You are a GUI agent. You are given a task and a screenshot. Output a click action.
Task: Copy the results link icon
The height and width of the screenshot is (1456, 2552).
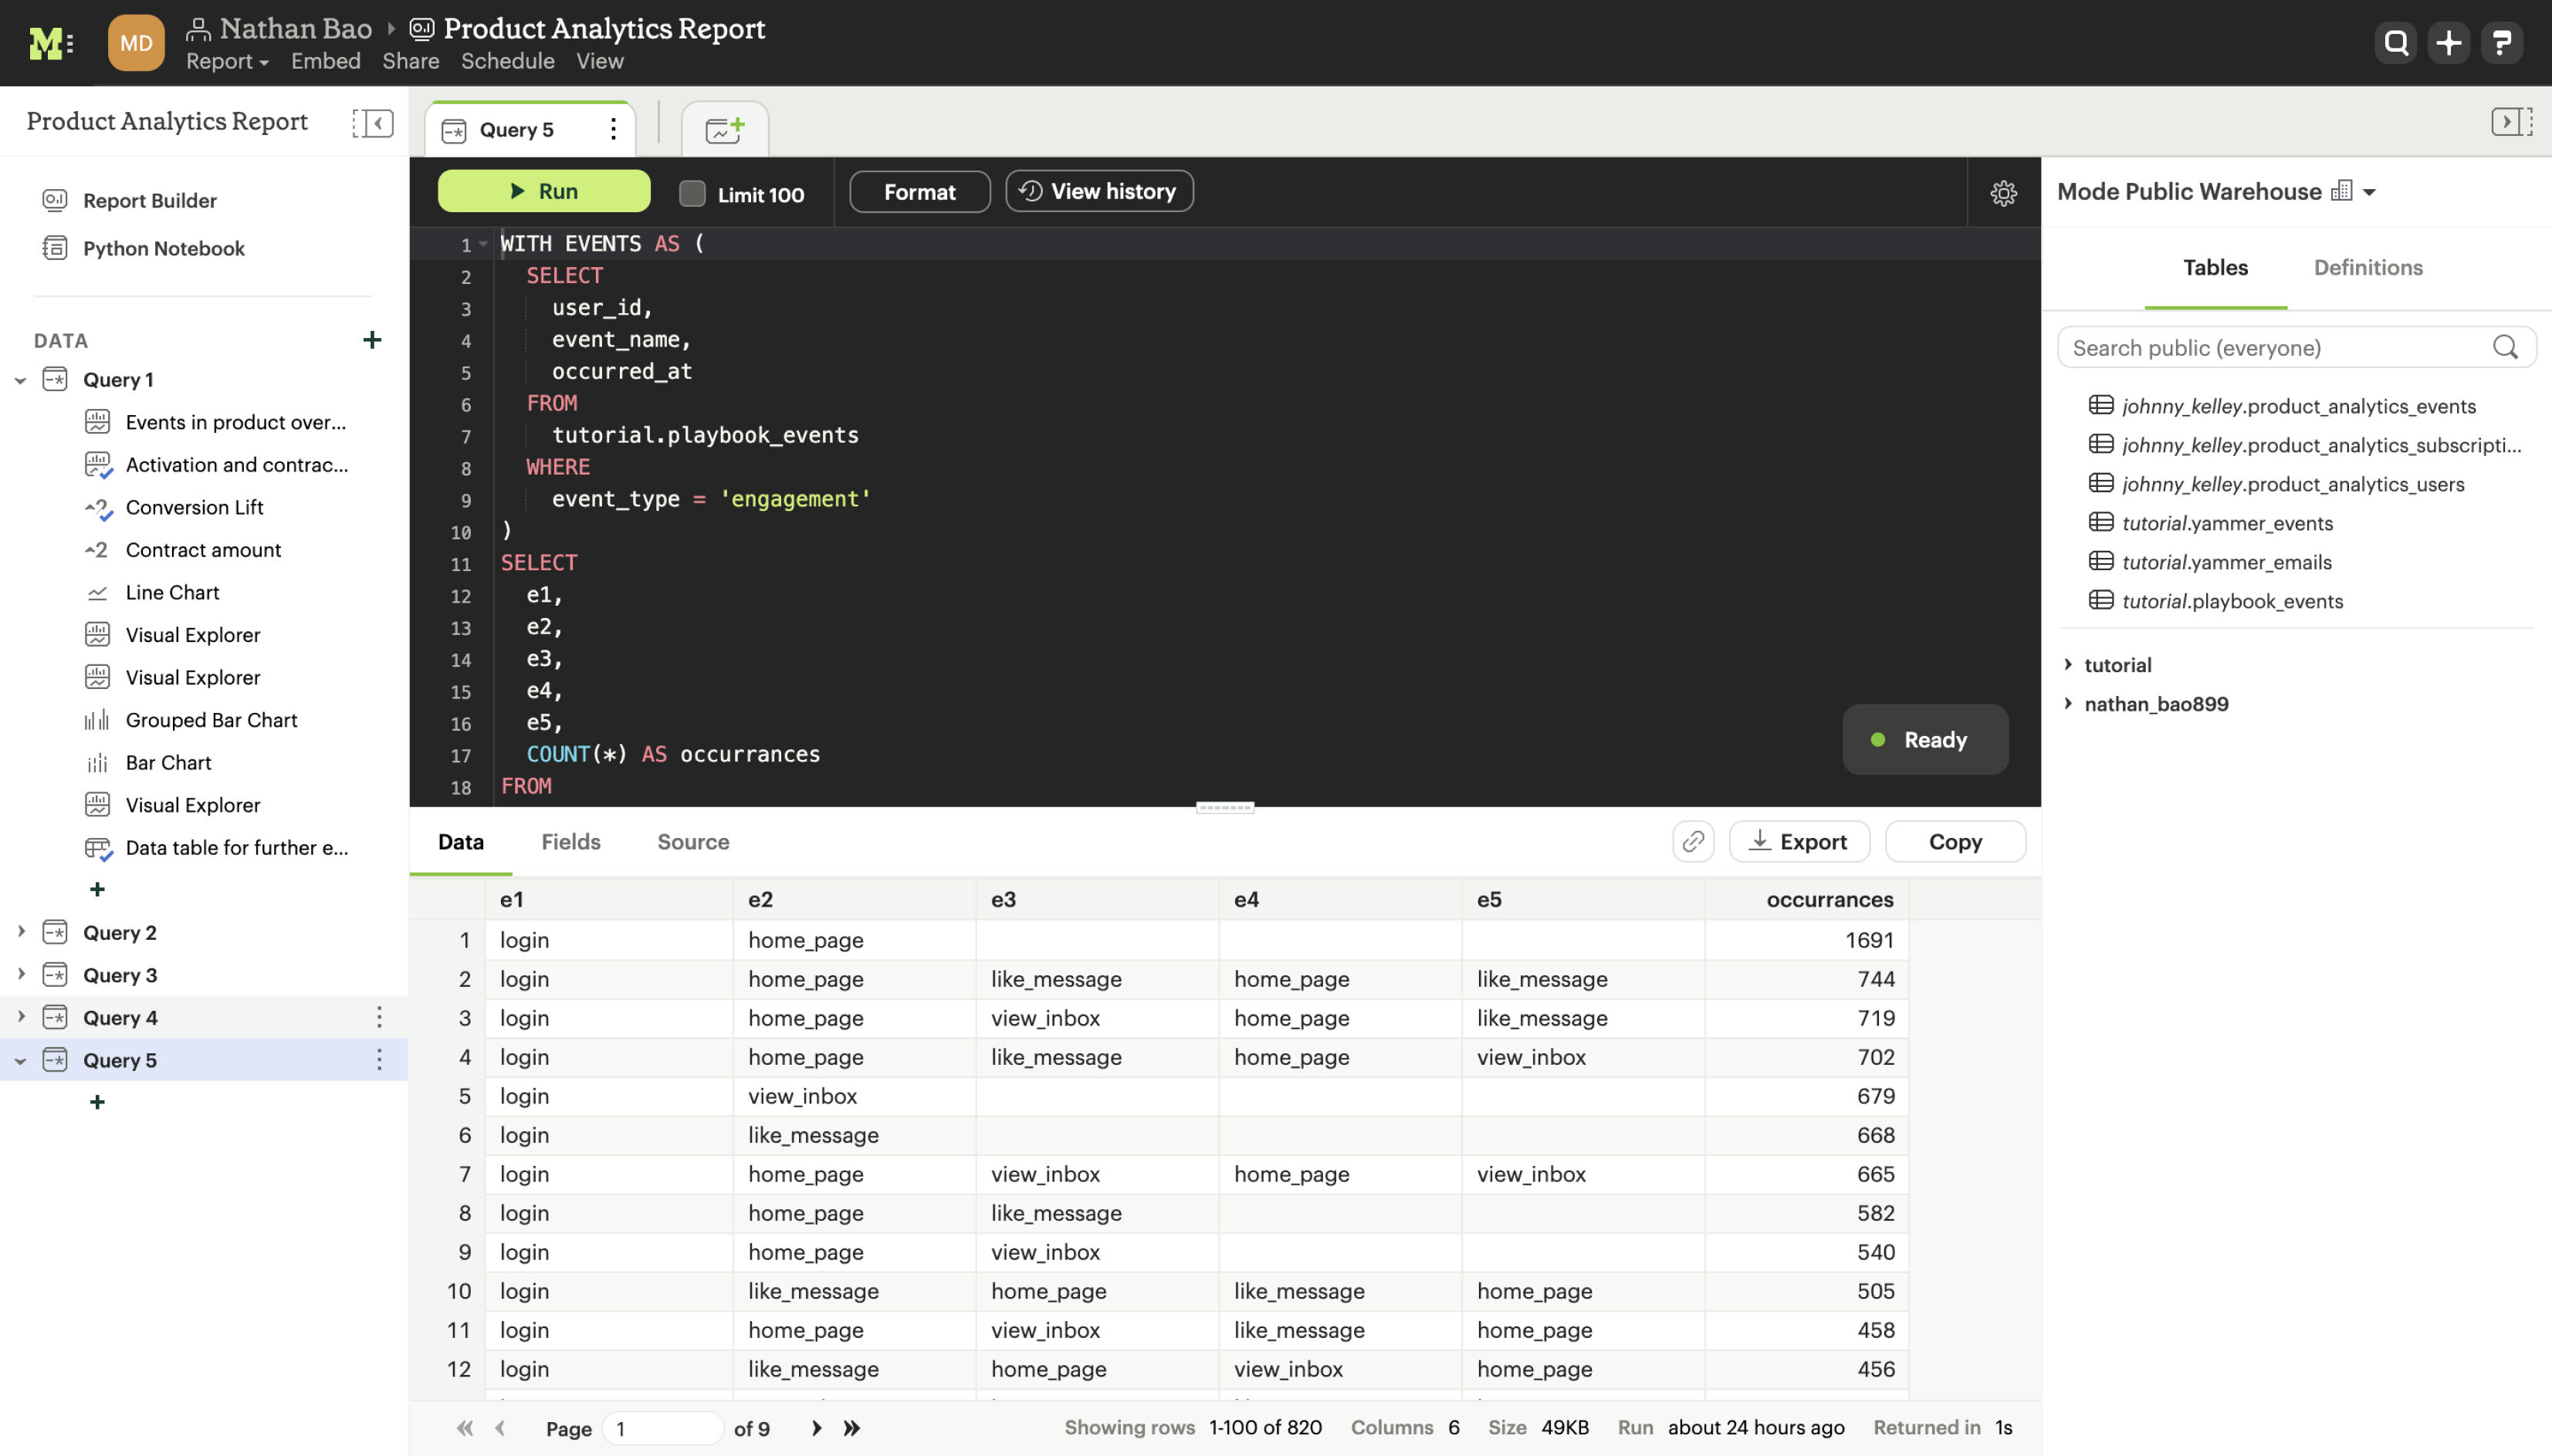pyautogui.click(x=1693, y=841)
